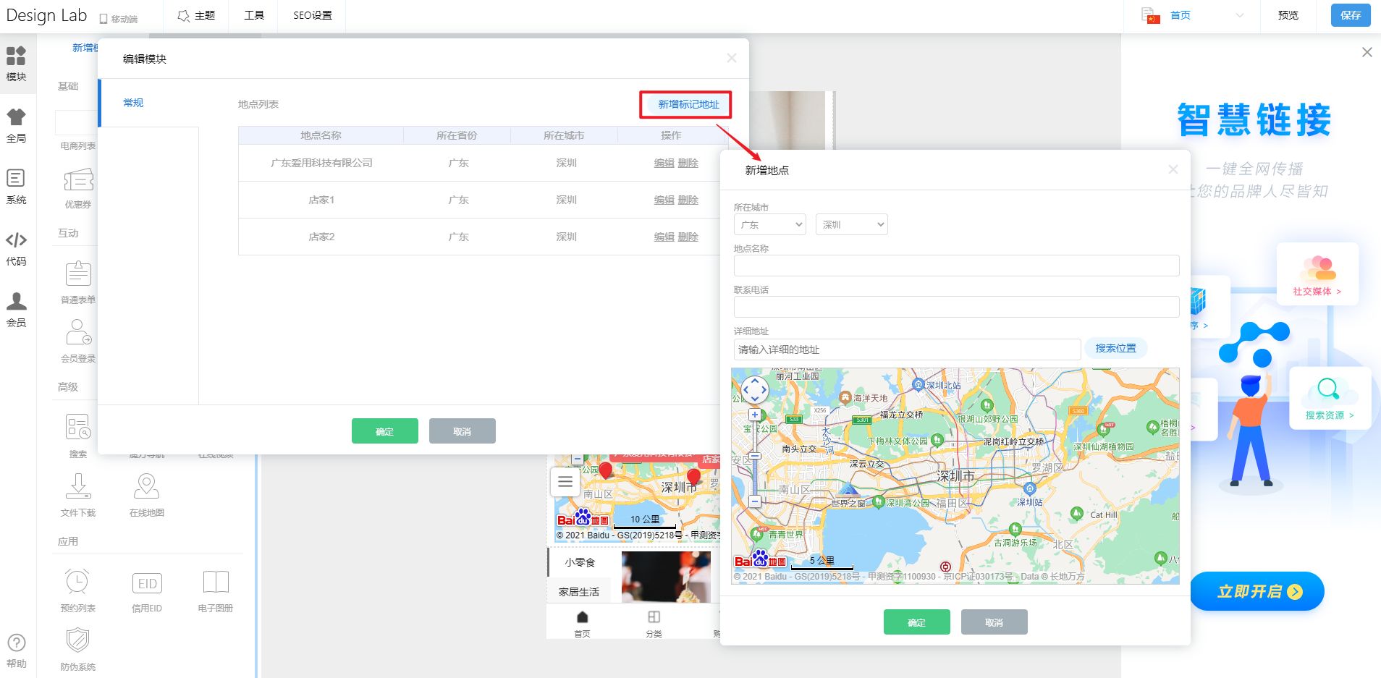Click the 首页 tab in phone preview
The image size is (1381, 678).
[582, 624]
